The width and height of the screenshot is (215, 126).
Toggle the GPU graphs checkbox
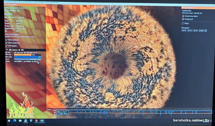6,46
